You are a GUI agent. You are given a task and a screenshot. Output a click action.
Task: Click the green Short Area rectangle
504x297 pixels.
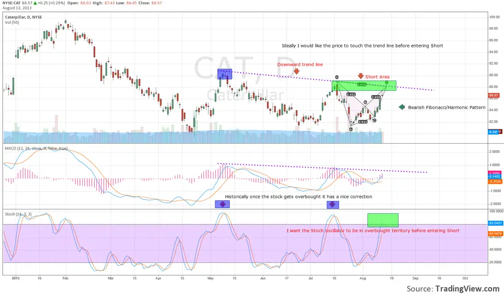pyautogui.click(x=364, y=85)
